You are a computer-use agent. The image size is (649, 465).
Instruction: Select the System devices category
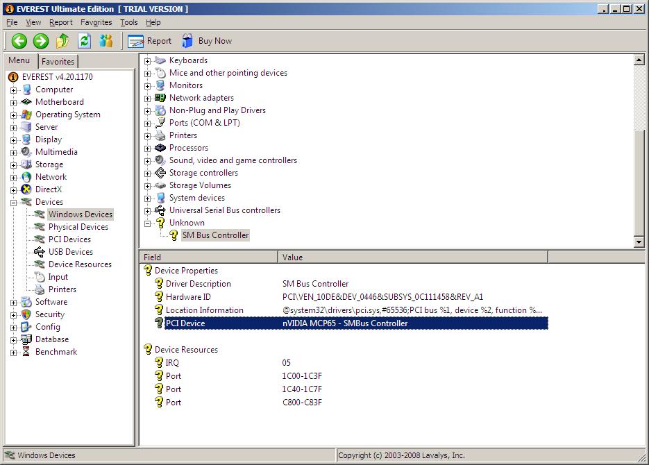(x=197, y=198)
